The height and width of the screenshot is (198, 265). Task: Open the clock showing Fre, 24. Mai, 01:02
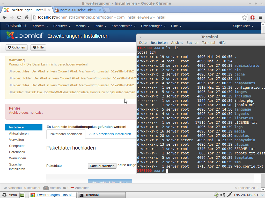click(x=249, y=195)
